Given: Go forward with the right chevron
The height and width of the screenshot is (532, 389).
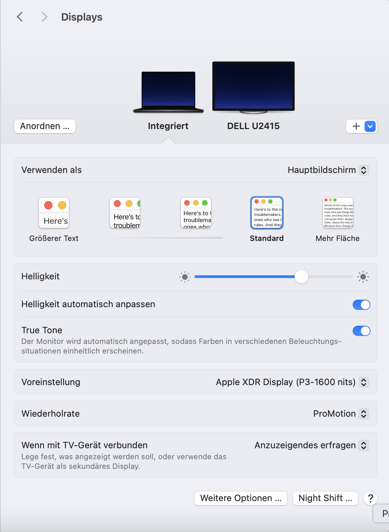Looking at the screenshot, I should (44, 17).
